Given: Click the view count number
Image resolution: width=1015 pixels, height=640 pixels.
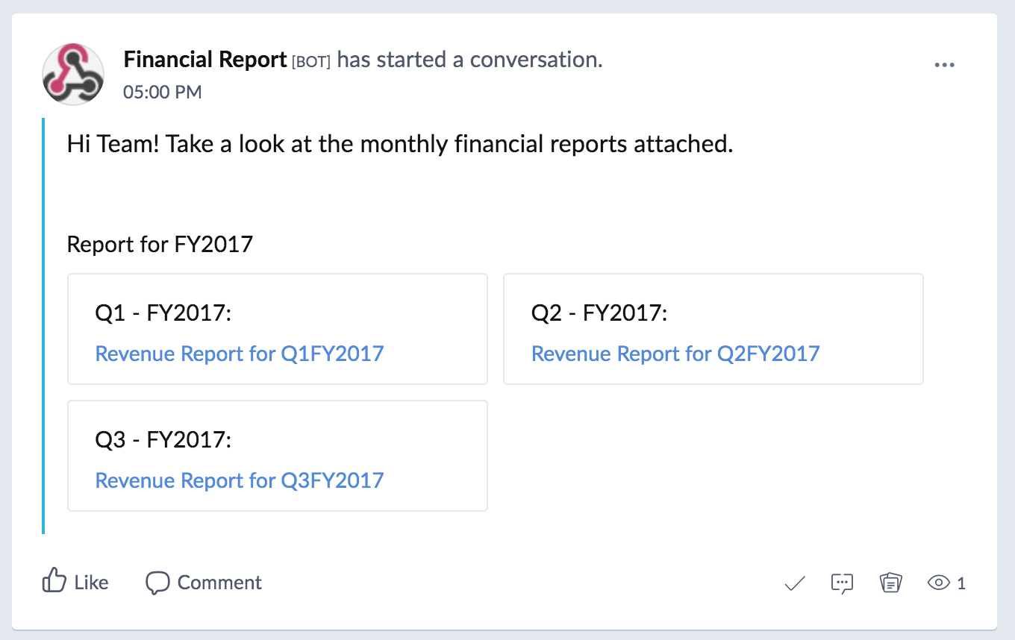Looking at the screenshot, I should [961, 583].
